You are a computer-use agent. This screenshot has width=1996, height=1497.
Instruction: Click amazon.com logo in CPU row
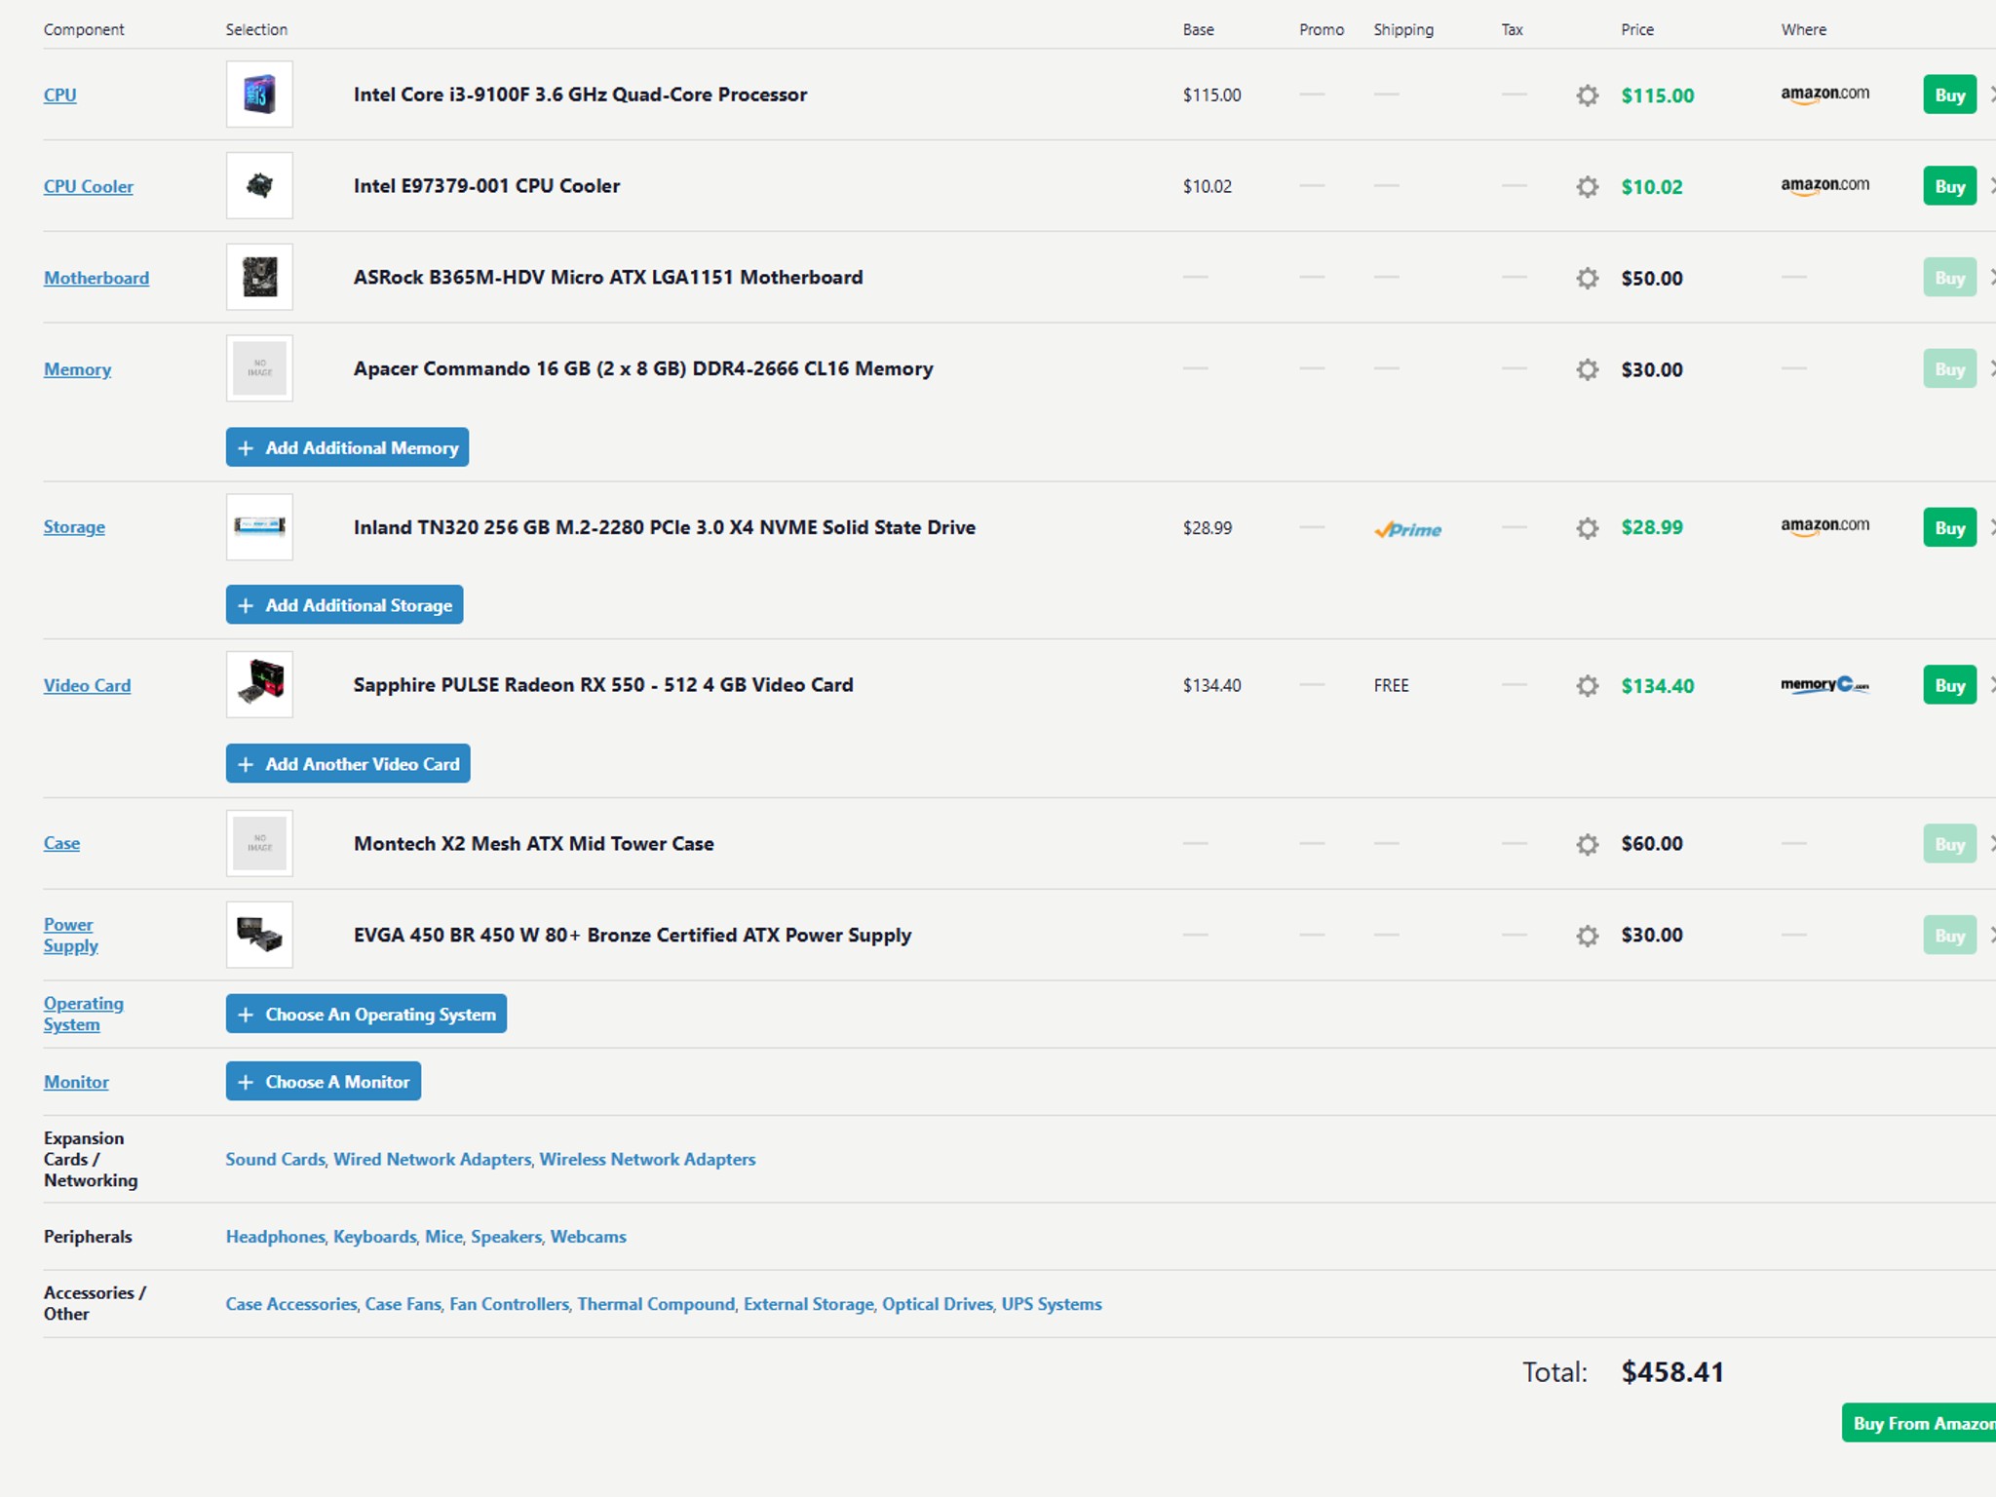pyautogui.click(x=1824, y=95)
